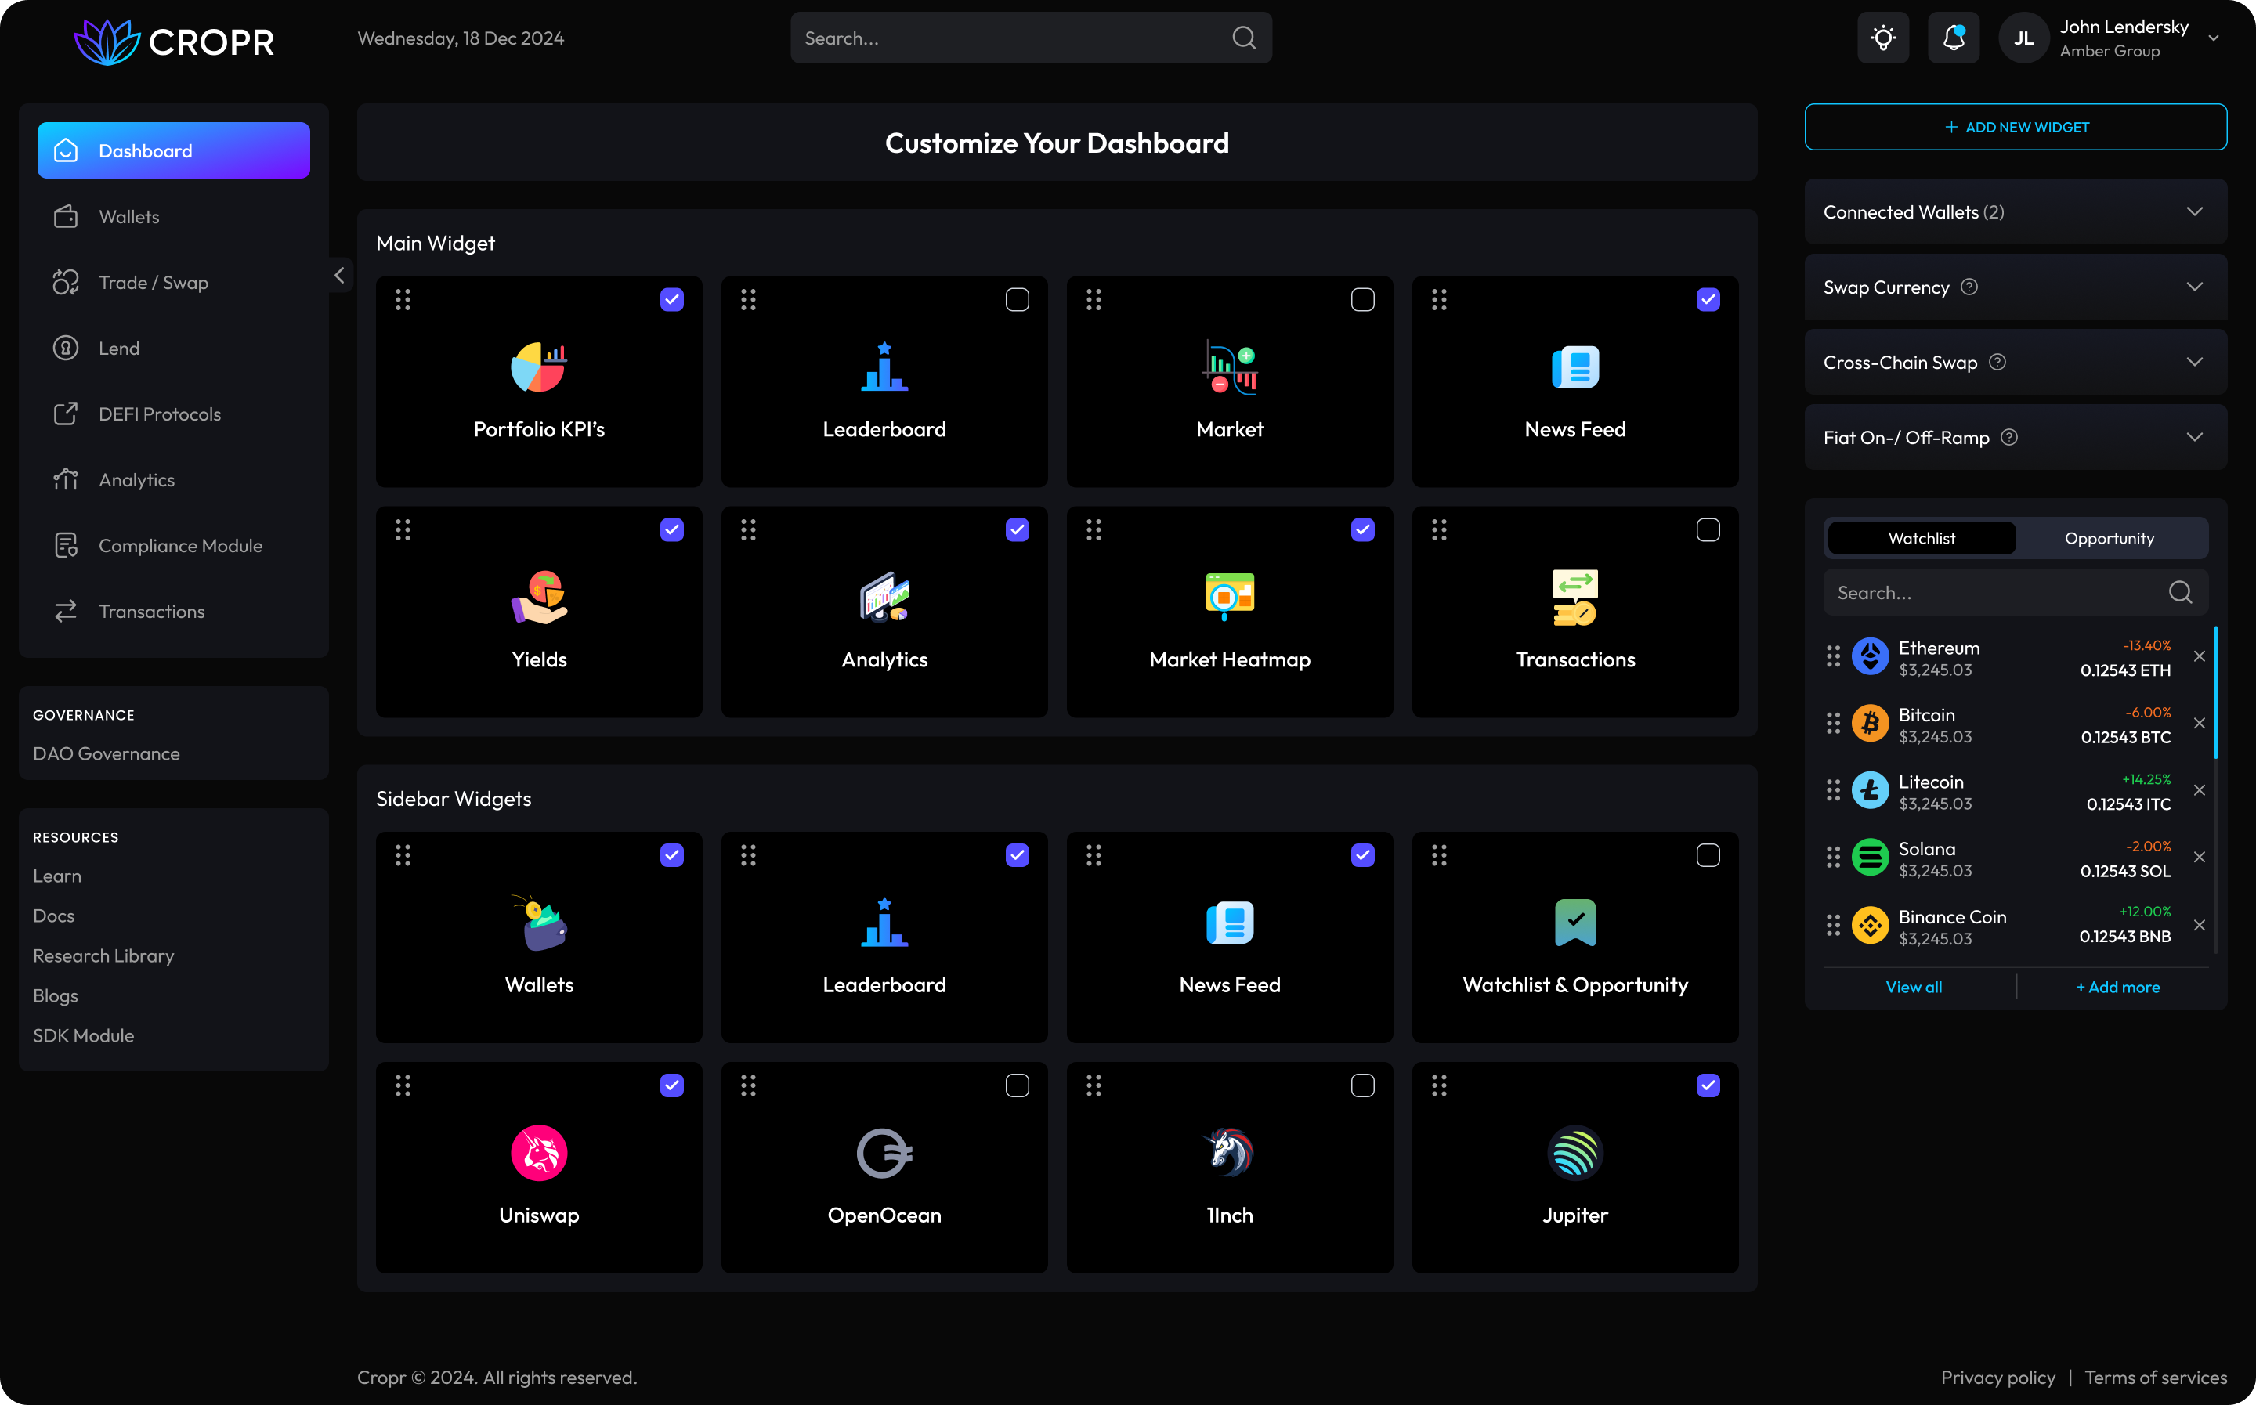Click the 1Inch logo
Viewport: 2256px width, 1405px height.
(1230, 1153)
